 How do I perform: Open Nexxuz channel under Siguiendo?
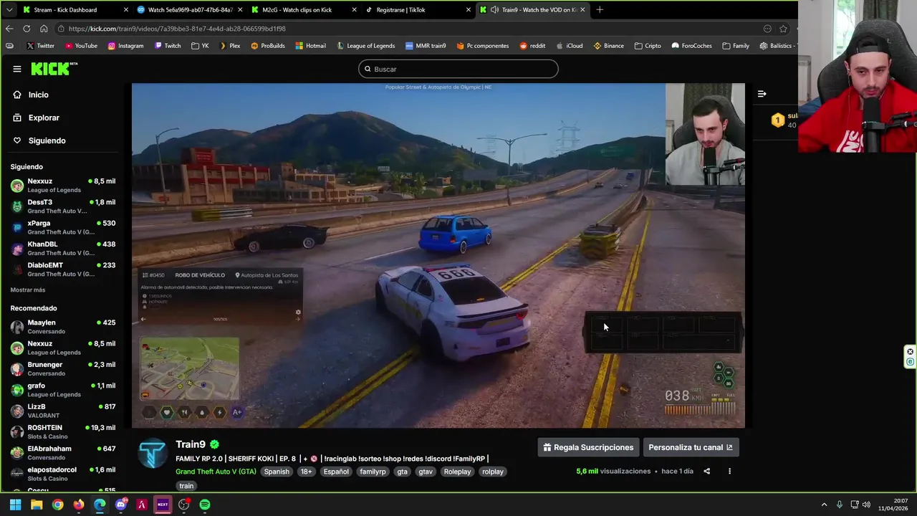click(62, 186)
